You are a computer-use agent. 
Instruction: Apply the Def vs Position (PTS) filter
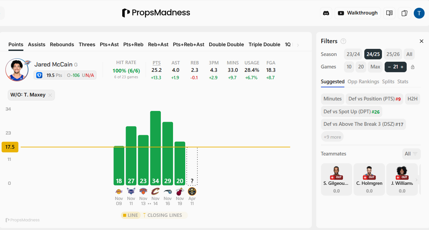click(x=374, y=99)
